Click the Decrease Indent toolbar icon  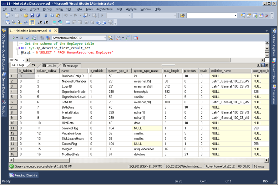[x=40, y=22]
